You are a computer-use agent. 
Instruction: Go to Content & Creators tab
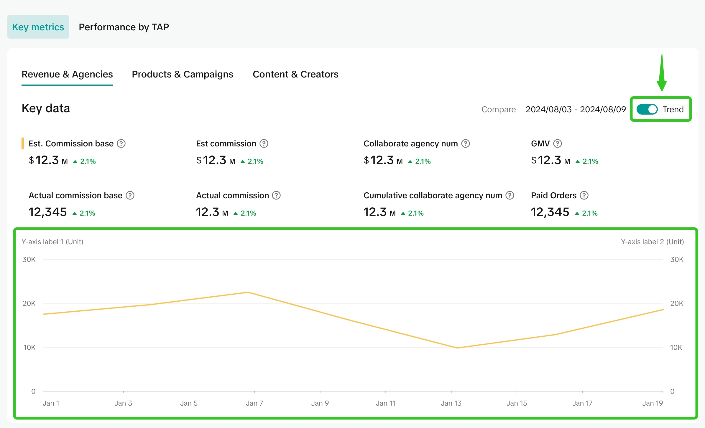pyautogui.click(x=295, y=74)
